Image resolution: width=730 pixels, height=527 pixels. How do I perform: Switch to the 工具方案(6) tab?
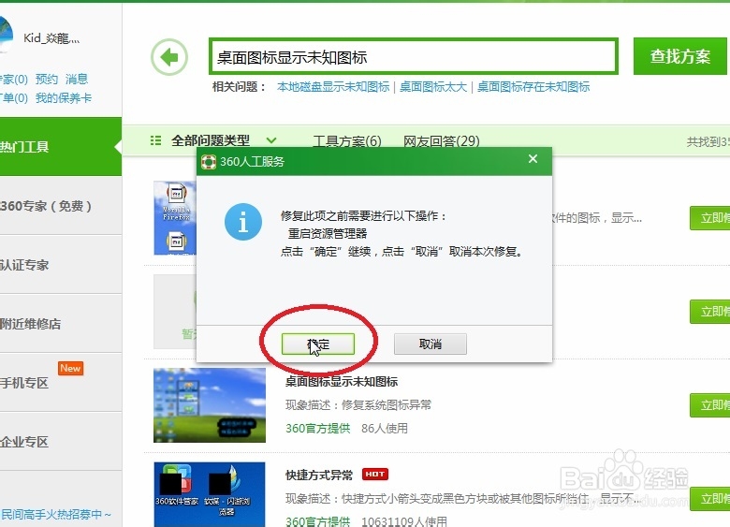[347, 140]
